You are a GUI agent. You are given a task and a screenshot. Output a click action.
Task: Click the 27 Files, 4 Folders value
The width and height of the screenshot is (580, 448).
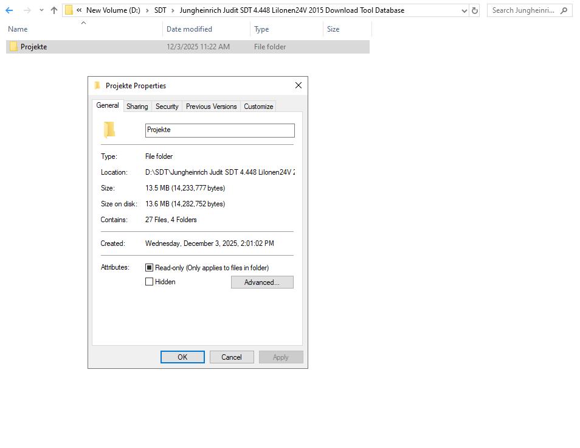click(171, 220)
